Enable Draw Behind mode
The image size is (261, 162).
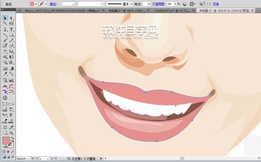(8, 157)
